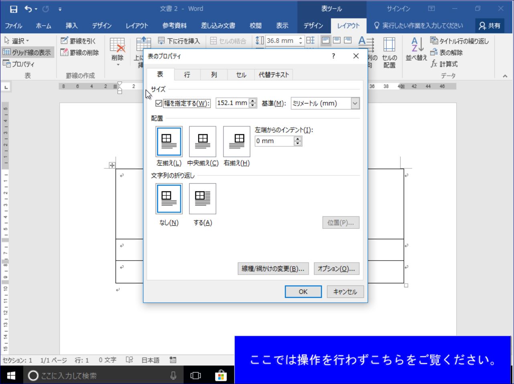
Task: Click the 線種/網かけの変更 button
Action: (x=273, y=269)
